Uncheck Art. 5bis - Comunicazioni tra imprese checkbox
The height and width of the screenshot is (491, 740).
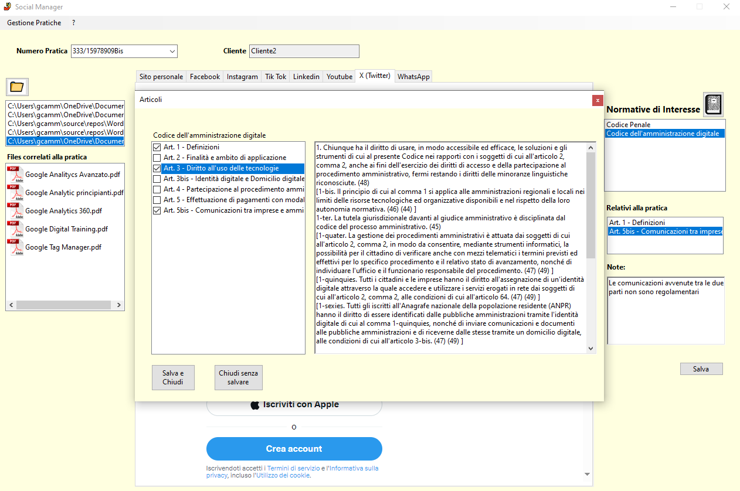coord(157,210)
